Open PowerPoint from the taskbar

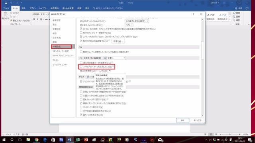86,139
